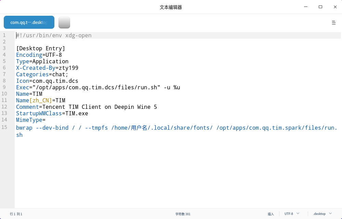Minimize the text editor window
This screenshot has height=219, width=342.
click(305, 7)
